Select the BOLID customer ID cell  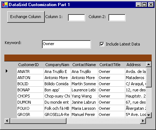point(30,84)
